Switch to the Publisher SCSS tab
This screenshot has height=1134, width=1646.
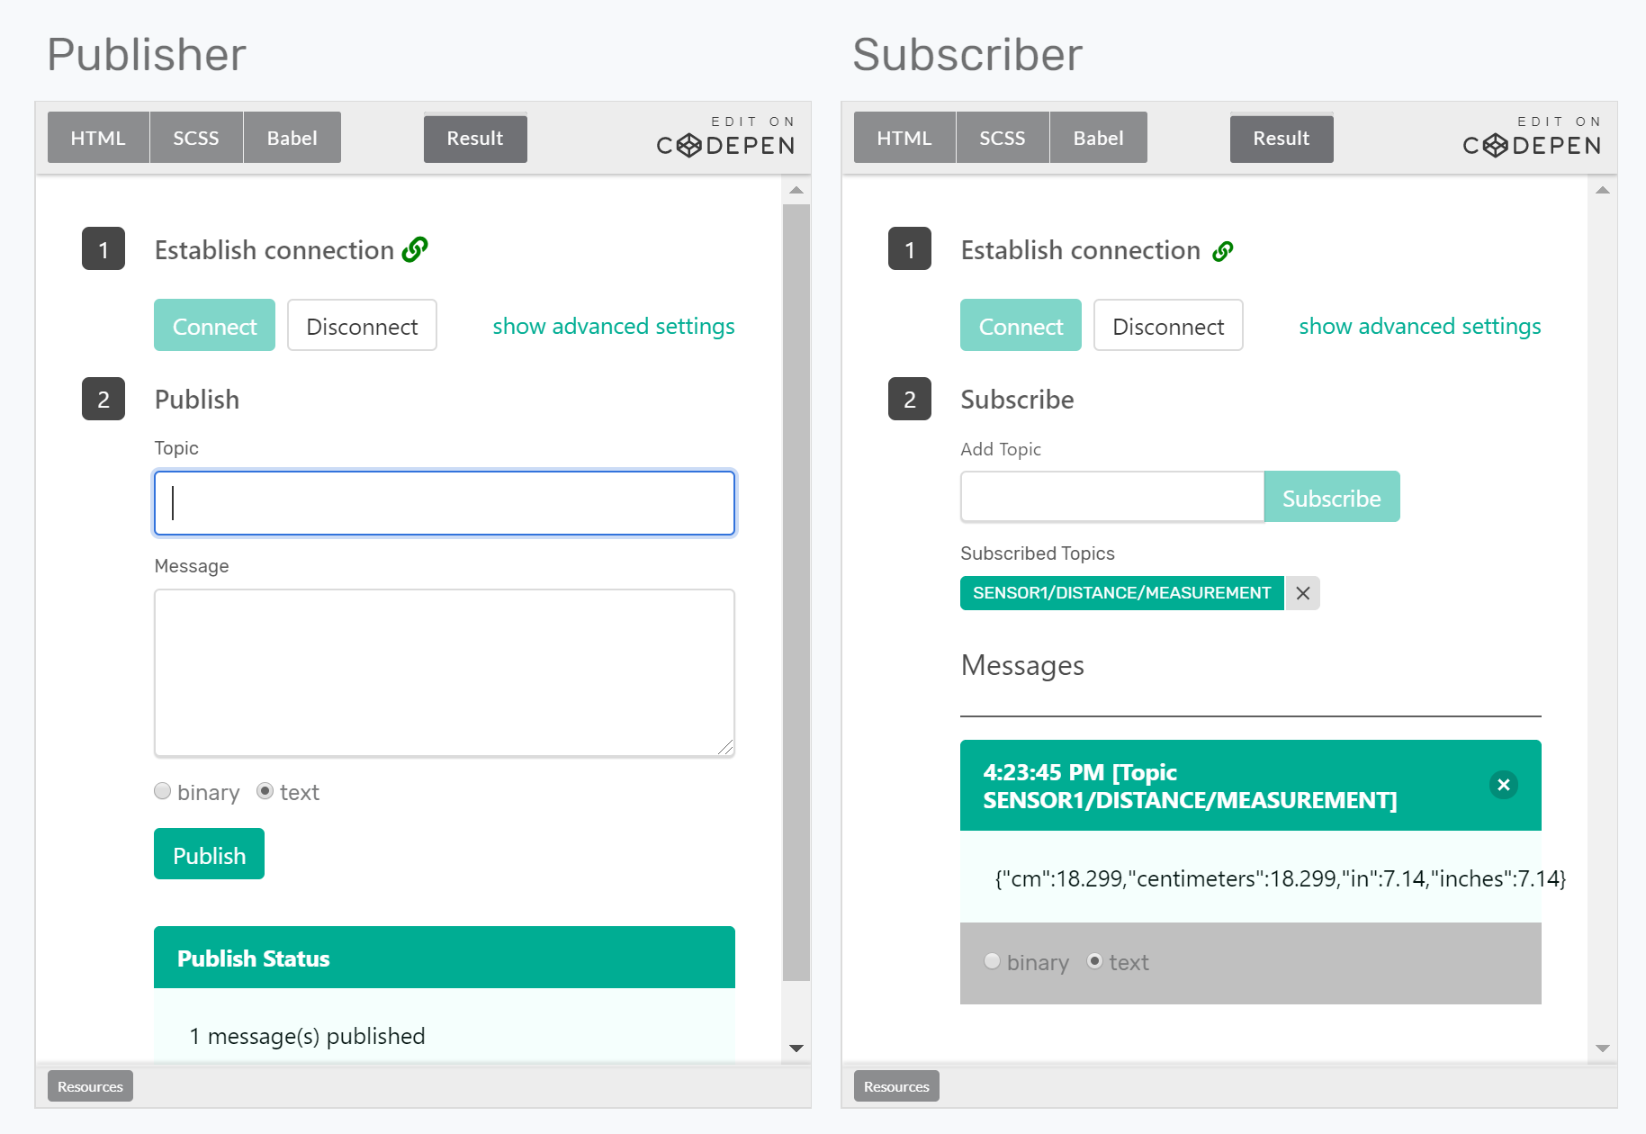[196, 138]
